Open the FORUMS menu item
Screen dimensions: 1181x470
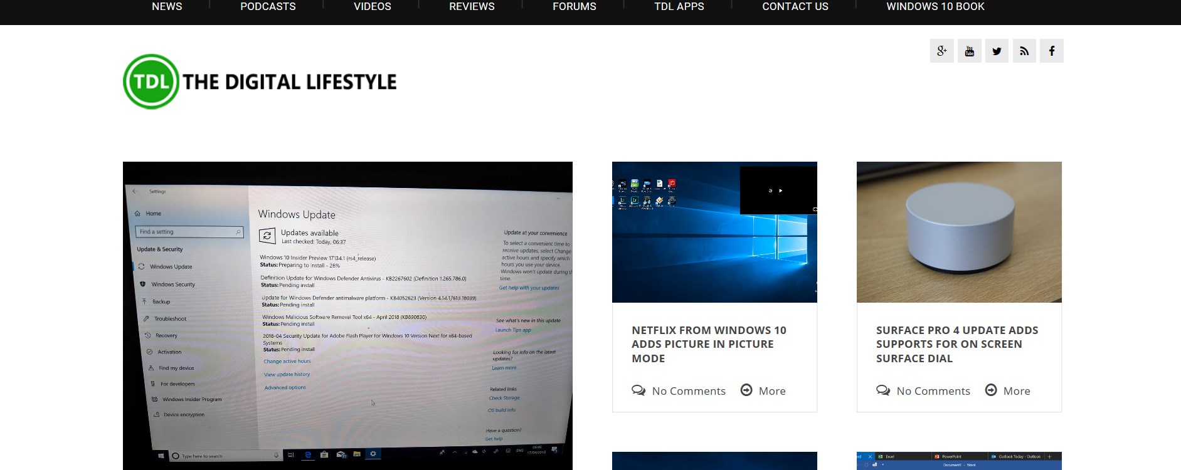tap(575, 7)
